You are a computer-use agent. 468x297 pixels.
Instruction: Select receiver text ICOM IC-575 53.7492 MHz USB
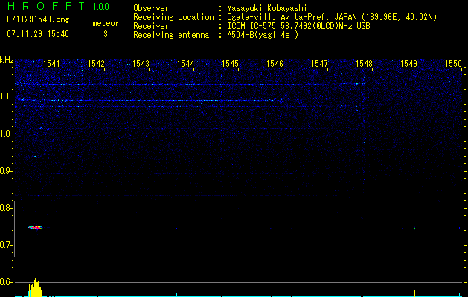tap(298, 26)
